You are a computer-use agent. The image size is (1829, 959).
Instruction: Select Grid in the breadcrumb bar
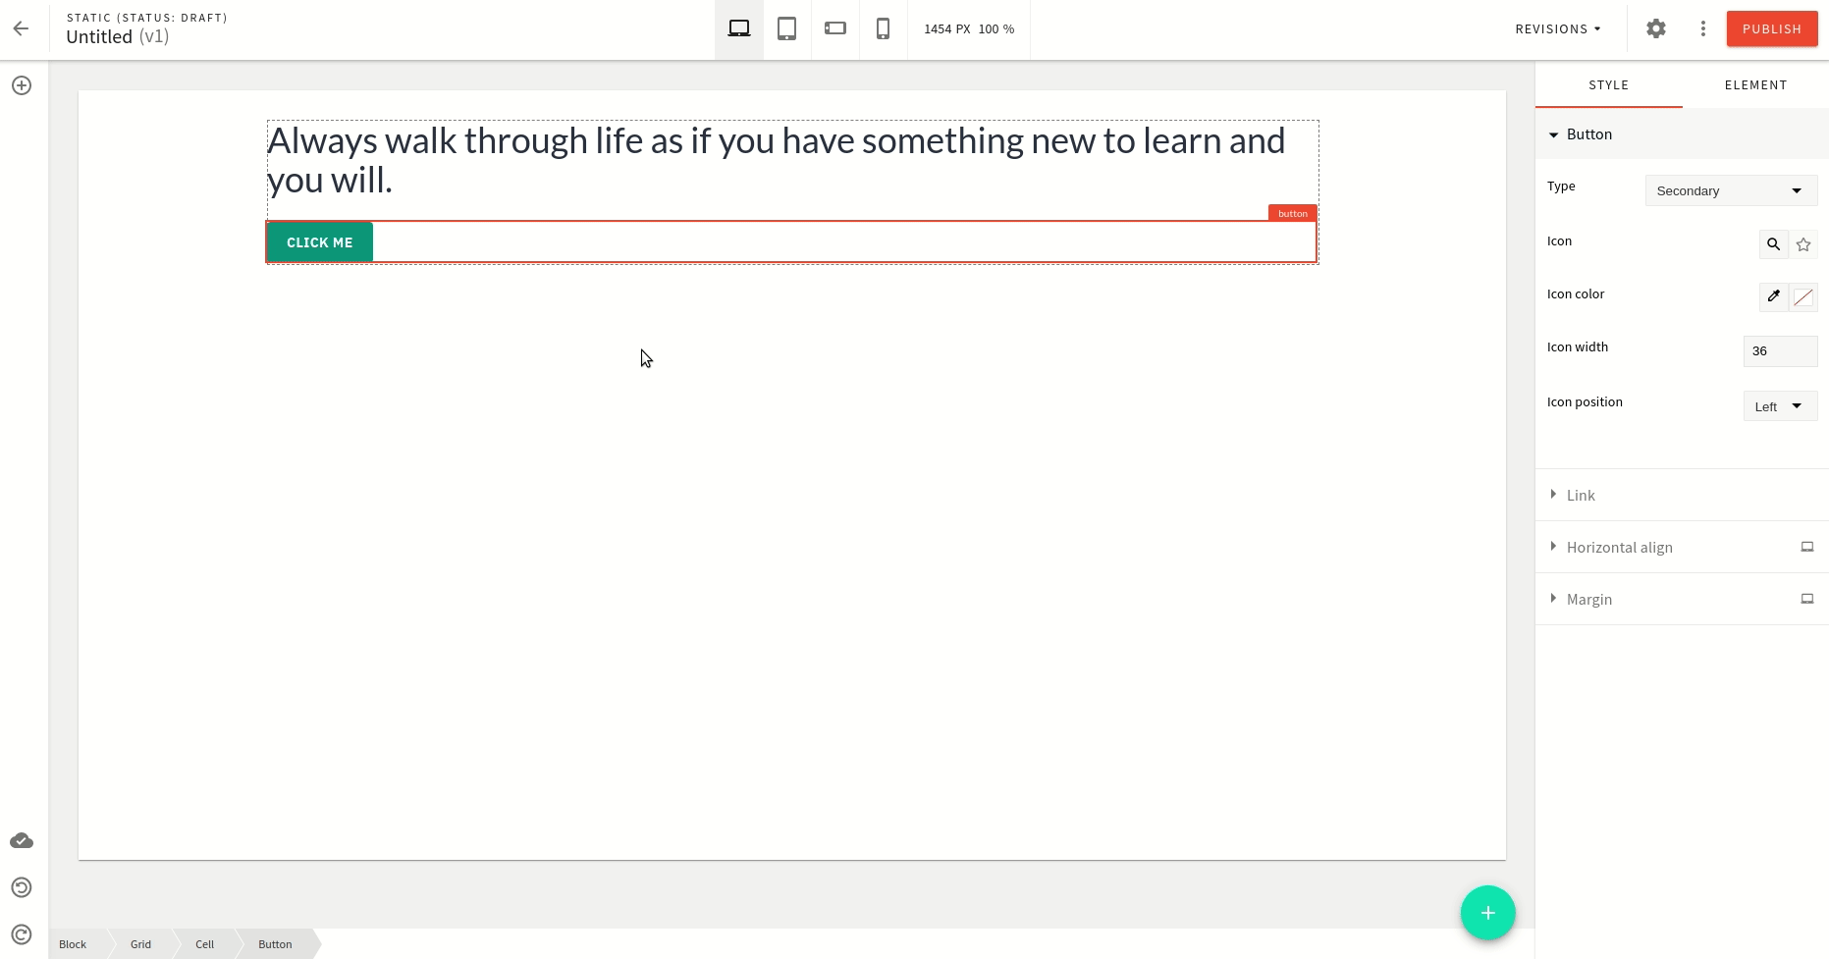[x=139, y=943]
